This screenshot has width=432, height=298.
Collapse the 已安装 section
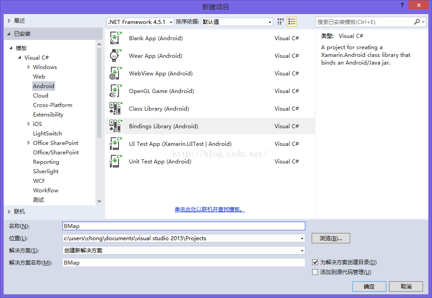pos(9,34)
